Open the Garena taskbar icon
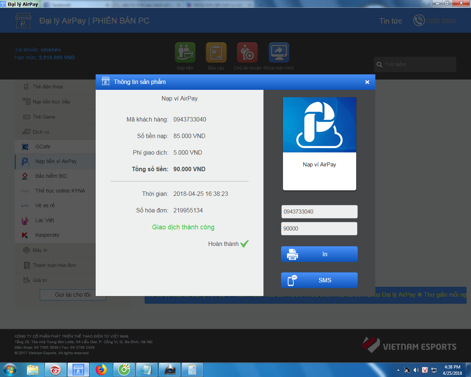The width and height of the screenshot is (471, 377). (x=56, y=370)
